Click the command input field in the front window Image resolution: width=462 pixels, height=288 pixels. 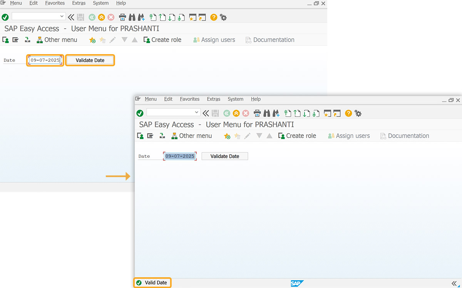tap(173, 113)
